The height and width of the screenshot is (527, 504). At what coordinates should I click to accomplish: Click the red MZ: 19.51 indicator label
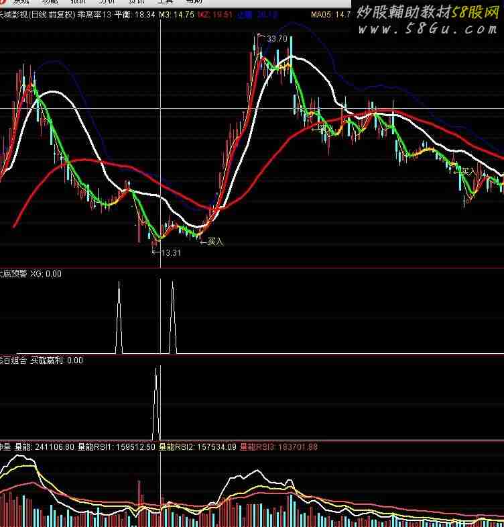215,14
